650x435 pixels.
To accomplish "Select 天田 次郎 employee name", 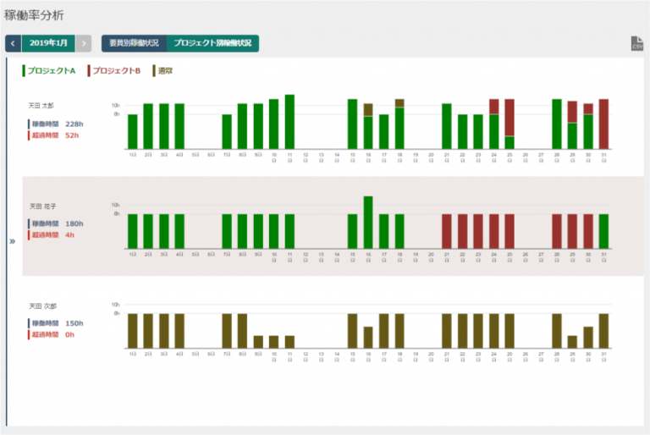I will point(42,306).
